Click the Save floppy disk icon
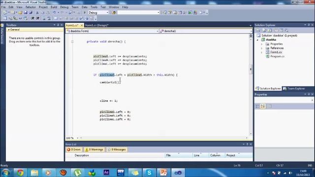 pyautogui.click(x=26, y=13)
